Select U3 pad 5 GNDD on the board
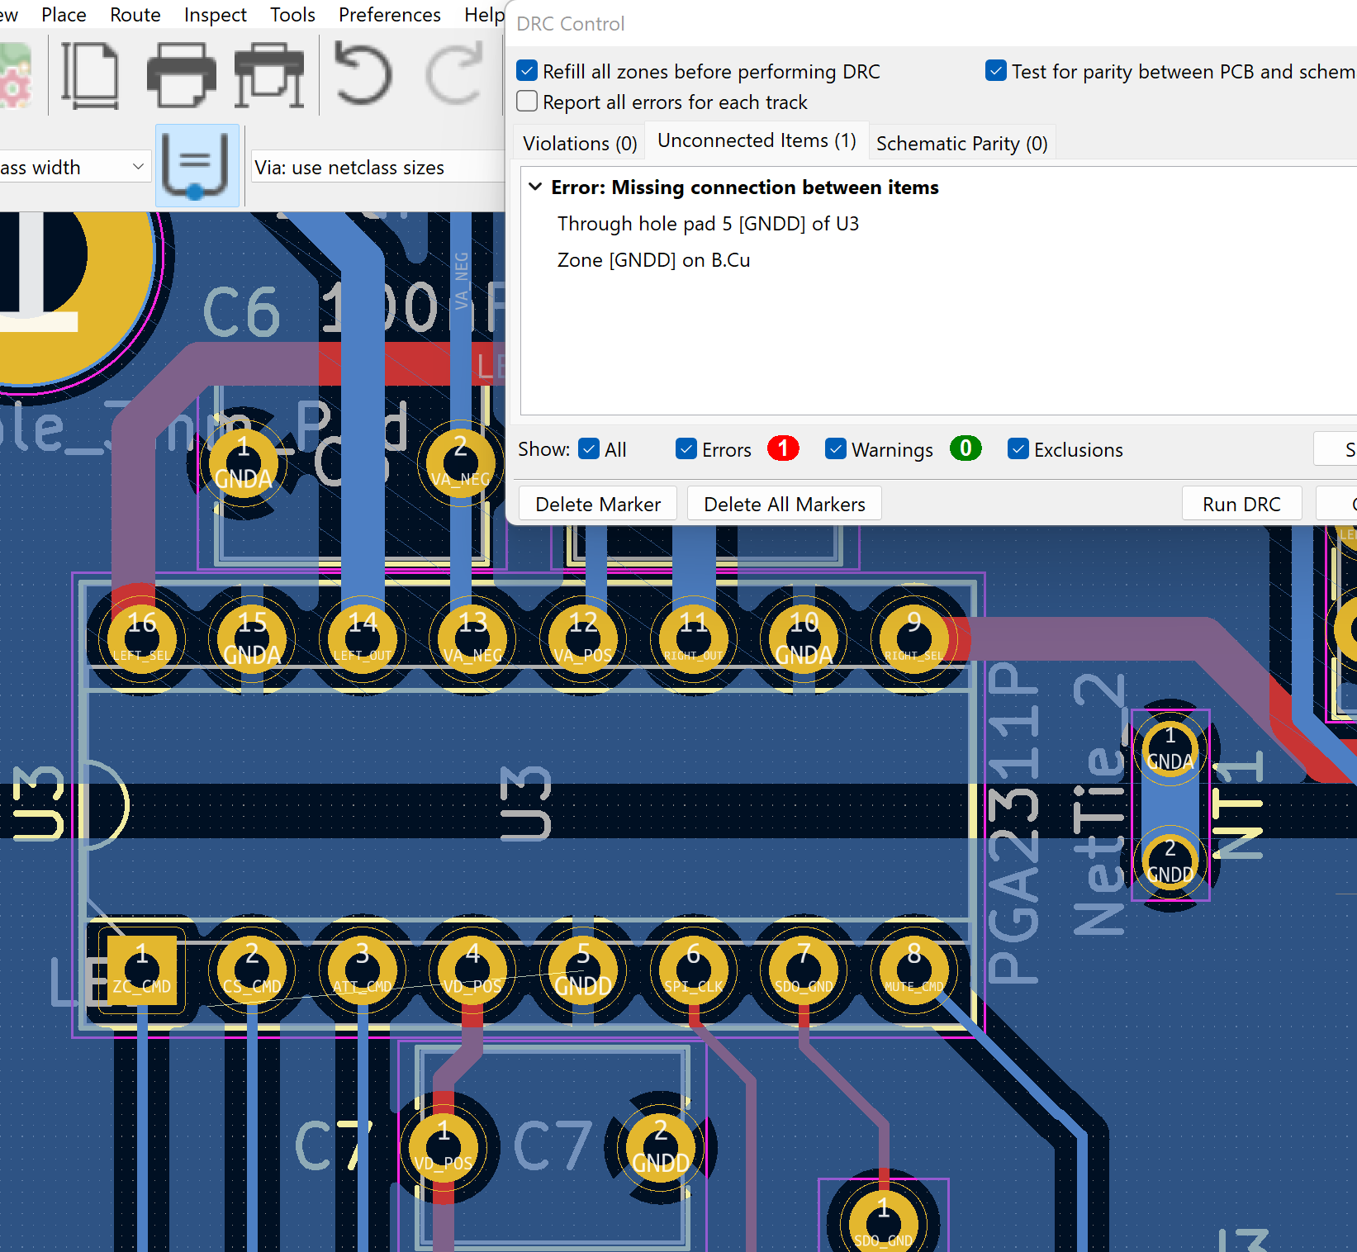The height and width of the screenshot is (1252, 1357). [x=583, y=970]
